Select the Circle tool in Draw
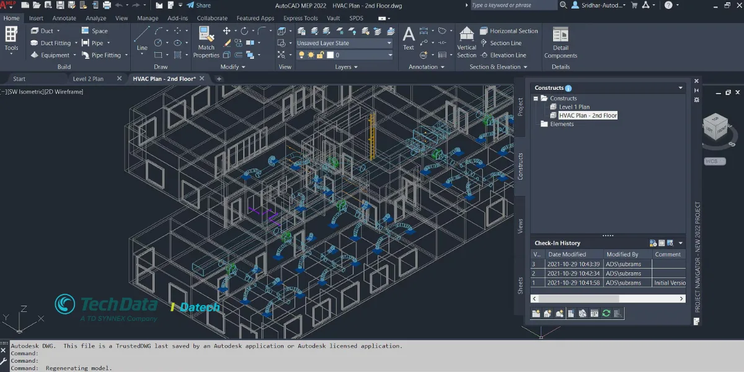The width and height of the screenshot is (744, 372). tap(159, 43)
